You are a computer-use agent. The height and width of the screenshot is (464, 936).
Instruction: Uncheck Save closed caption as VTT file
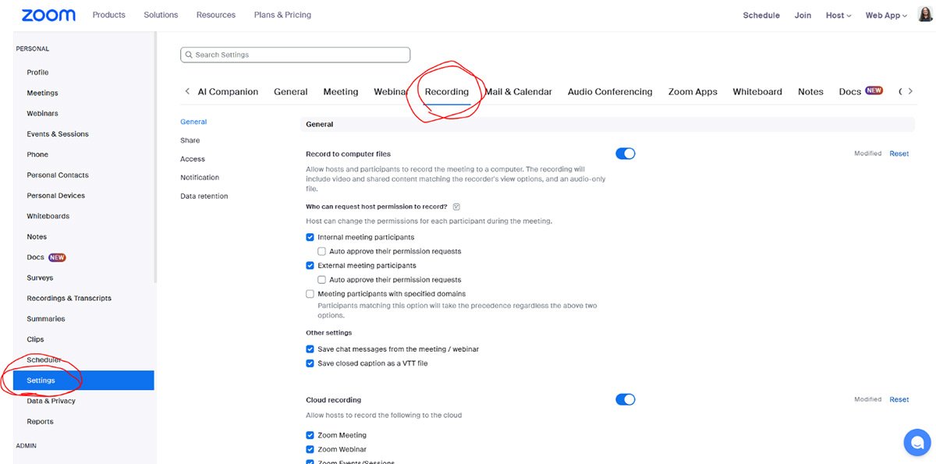[310, 363]
